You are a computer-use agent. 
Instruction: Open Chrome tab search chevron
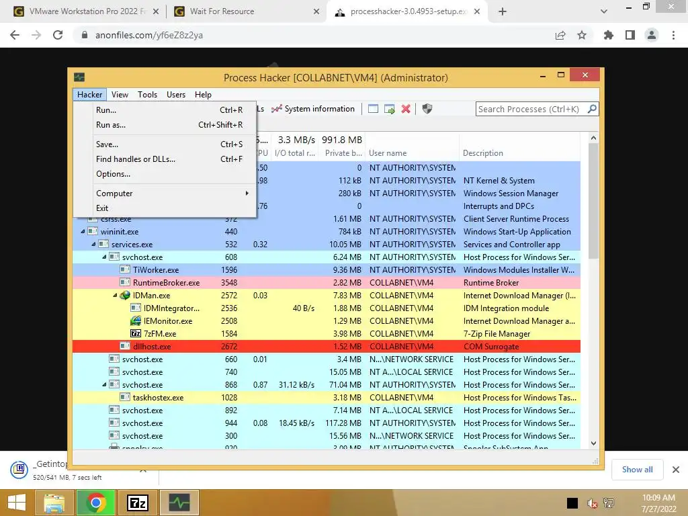pyautogui.click(x=604, y=11)
